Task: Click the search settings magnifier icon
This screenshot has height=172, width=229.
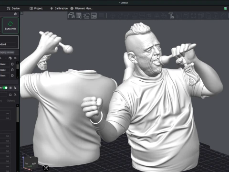Action: [15, 95]
